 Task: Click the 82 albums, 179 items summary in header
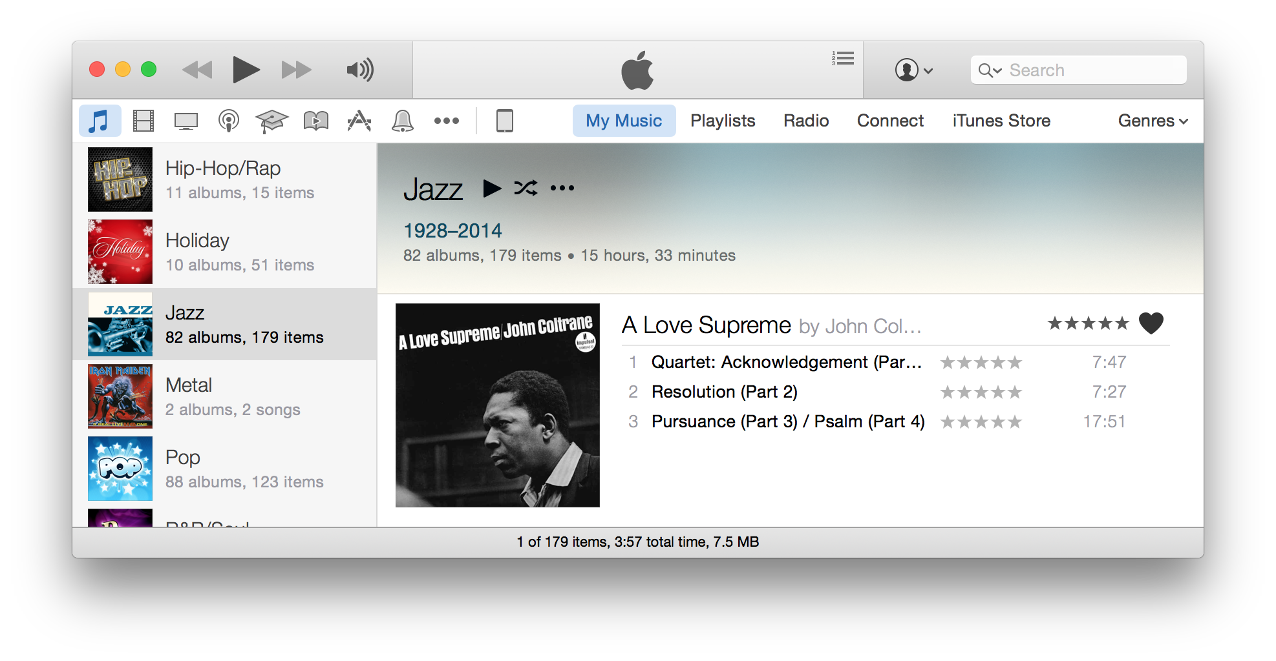[x=482, y=256]
